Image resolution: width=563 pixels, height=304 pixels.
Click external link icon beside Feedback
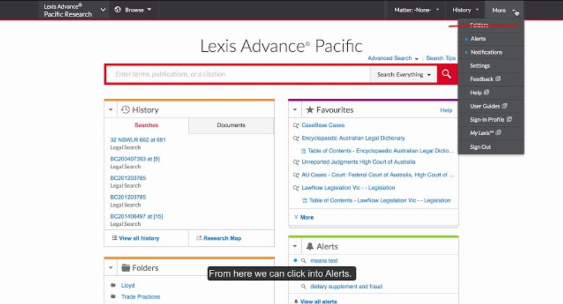point(498,79)
